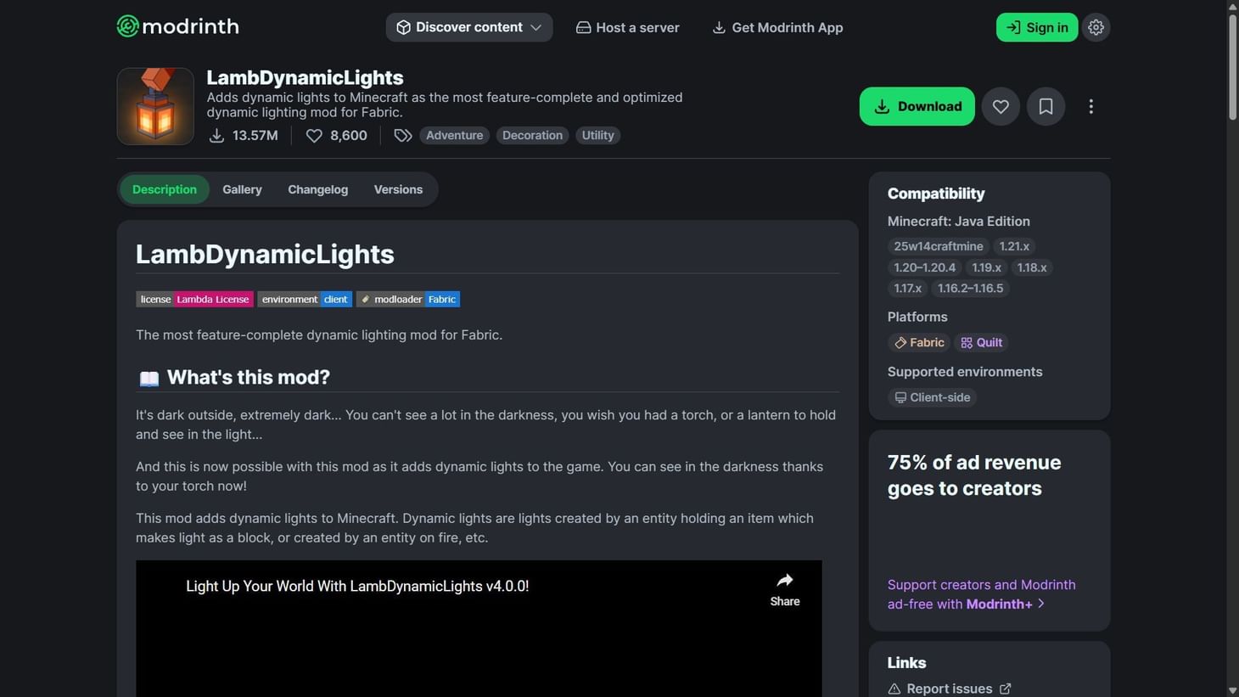Viewport: 1239px width, 697px height.
Task: Expand the 1.20–1.20.4 version tag
Action: coord(924,267)
